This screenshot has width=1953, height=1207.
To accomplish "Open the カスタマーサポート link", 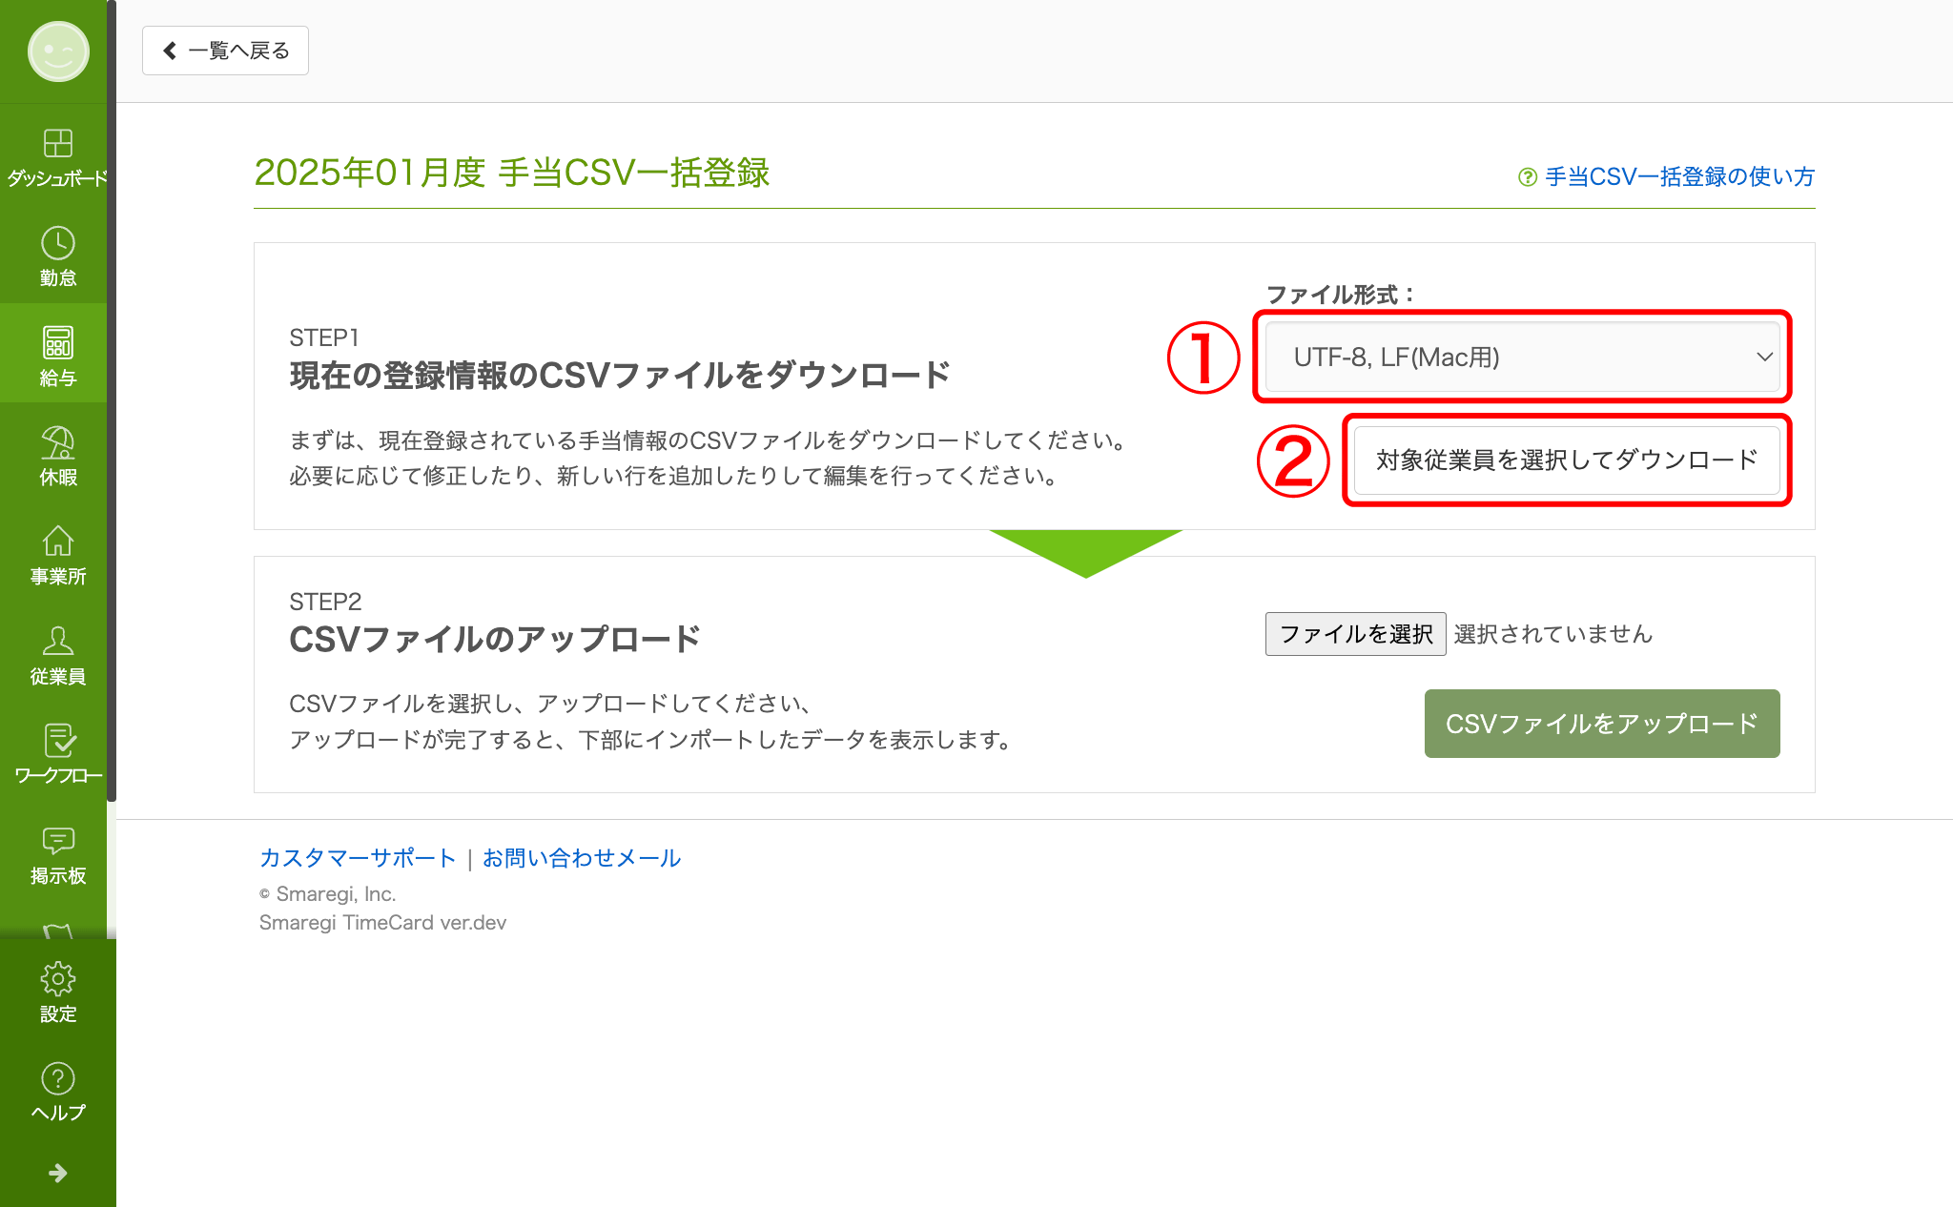I will click(358, 858).
